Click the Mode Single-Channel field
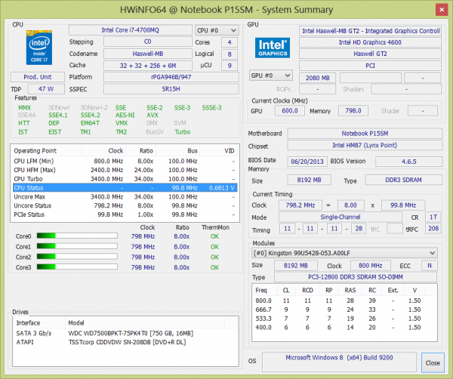The width and height of the screenshot is (453, 379). pyautogui.click(x=341, y=217)
